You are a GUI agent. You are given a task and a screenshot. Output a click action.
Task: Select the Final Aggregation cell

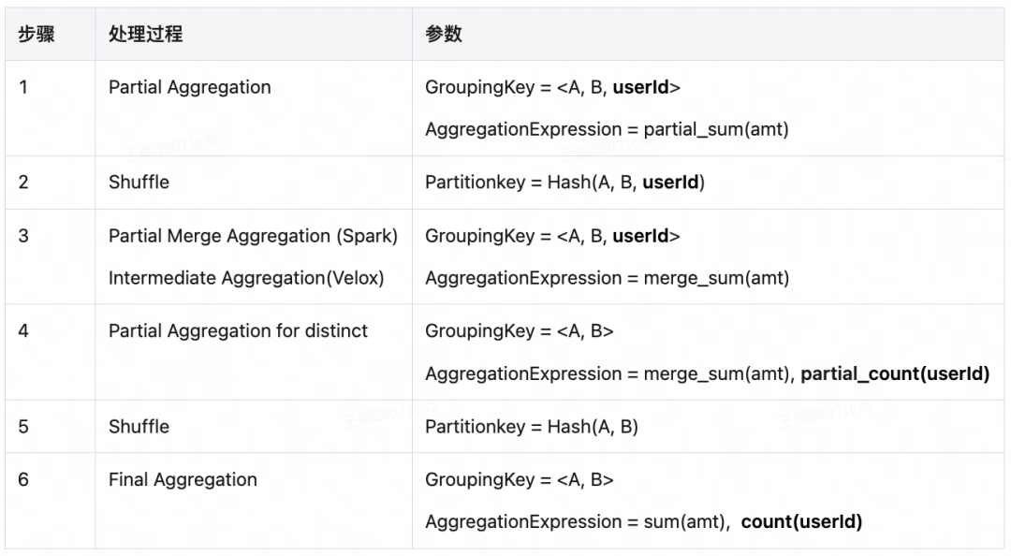(183, 479)
